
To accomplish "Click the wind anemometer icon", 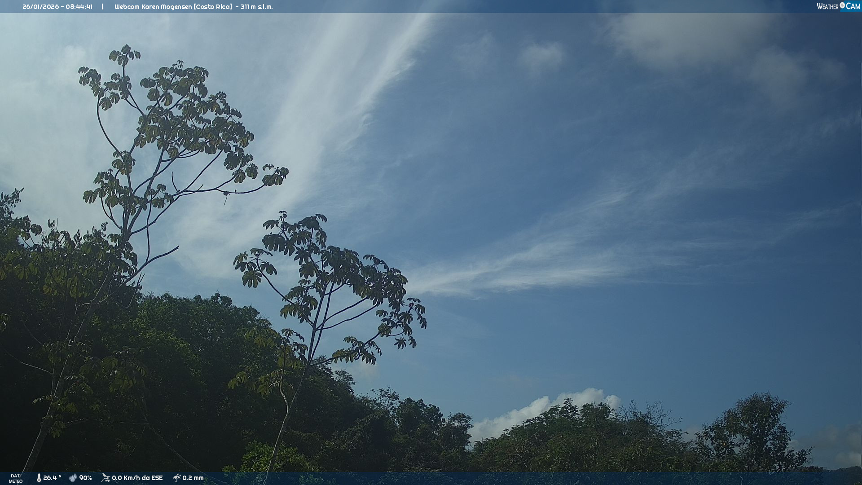I will (x=106, y=478).
